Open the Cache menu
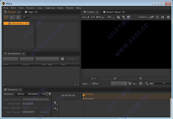The height and width of the screenshot is (119, 173). coord(60,8)
